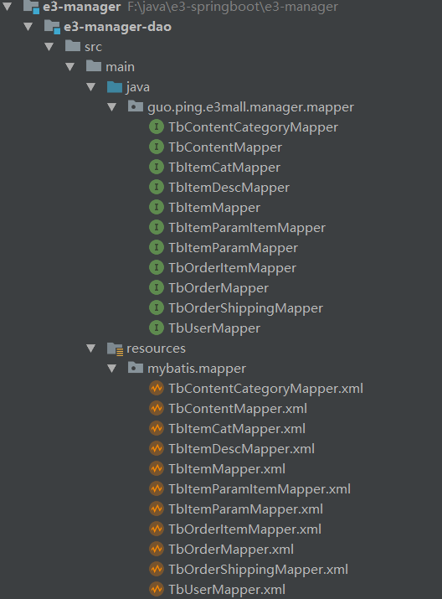The height and width of the screenshot is (599, 442).
Task: Click interface icon of TbItemParamItemMapper
Action: pyautogui.click(x=157, y=227)
